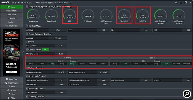
Task: Collapse the sidebar with double chevron
Action: 23,52
